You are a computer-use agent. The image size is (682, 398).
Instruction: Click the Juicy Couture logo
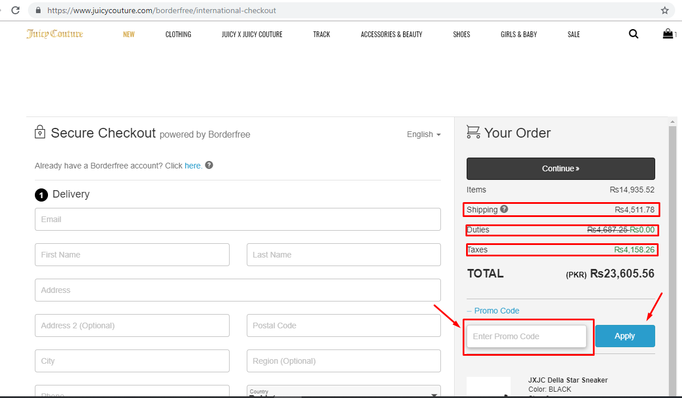click(55, 34)
